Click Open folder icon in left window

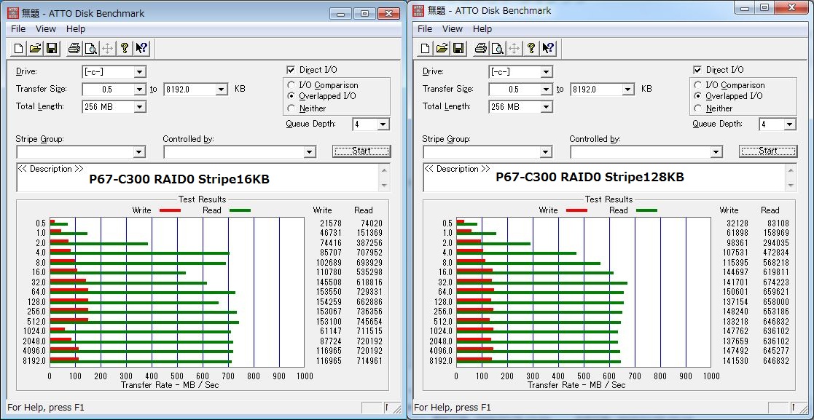coord(35,49)
